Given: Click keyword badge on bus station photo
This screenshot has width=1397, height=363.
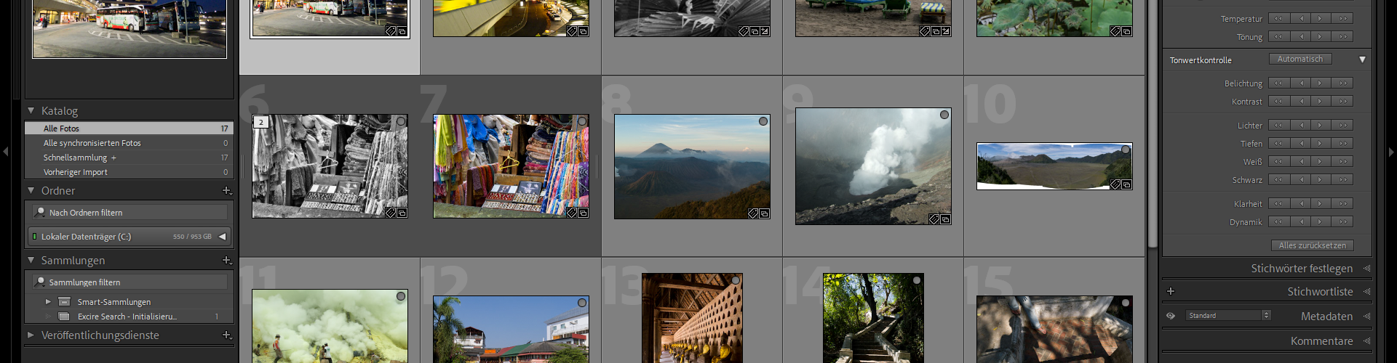Looking at the screenshot, I should coord(391,31).
